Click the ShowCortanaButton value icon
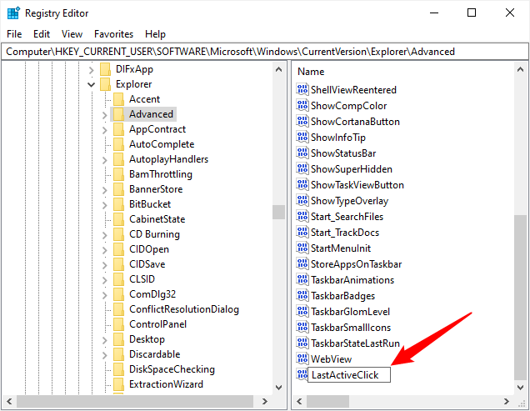Image resolution: width=530 pixels, height=411 pixels. tap(302, 122)
